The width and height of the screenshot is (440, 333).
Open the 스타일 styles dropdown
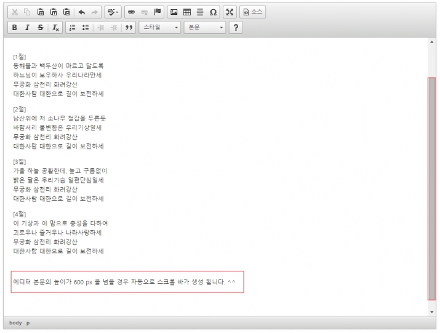click(x=160, y=28)
